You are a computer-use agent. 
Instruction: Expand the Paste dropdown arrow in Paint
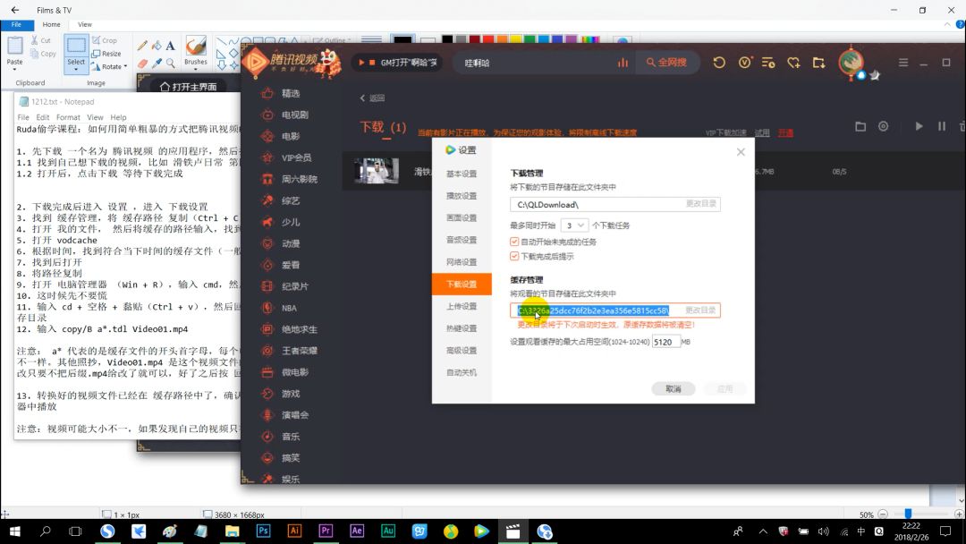pyautogui.click(x=15, y=69)
